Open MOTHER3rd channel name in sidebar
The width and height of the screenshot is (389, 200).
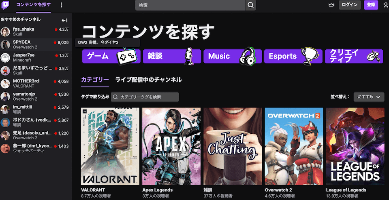(x=26, y=81)
